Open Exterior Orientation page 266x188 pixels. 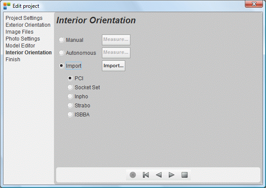pos(28,25)
